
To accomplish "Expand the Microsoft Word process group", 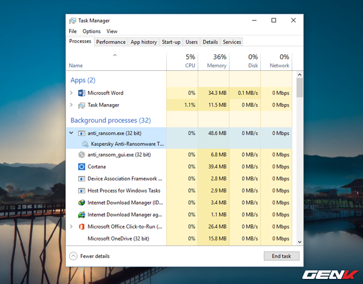I will coord(71,93).
